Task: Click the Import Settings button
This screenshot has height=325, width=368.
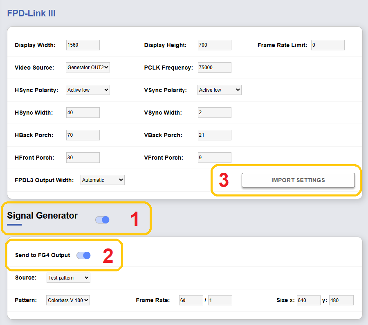Action: pyautogui.click(x=298, y=180)
